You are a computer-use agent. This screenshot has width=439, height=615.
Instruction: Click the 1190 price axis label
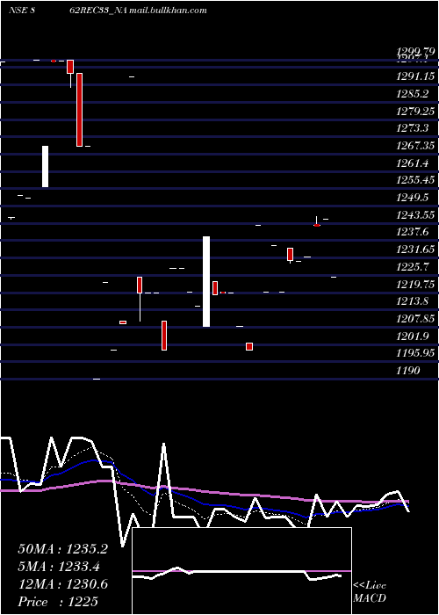tap(408, 371)
